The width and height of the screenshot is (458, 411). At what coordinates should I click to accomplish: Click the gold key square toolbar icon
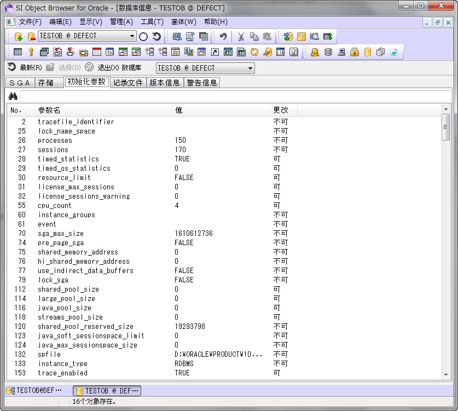[x=301, y=36]
